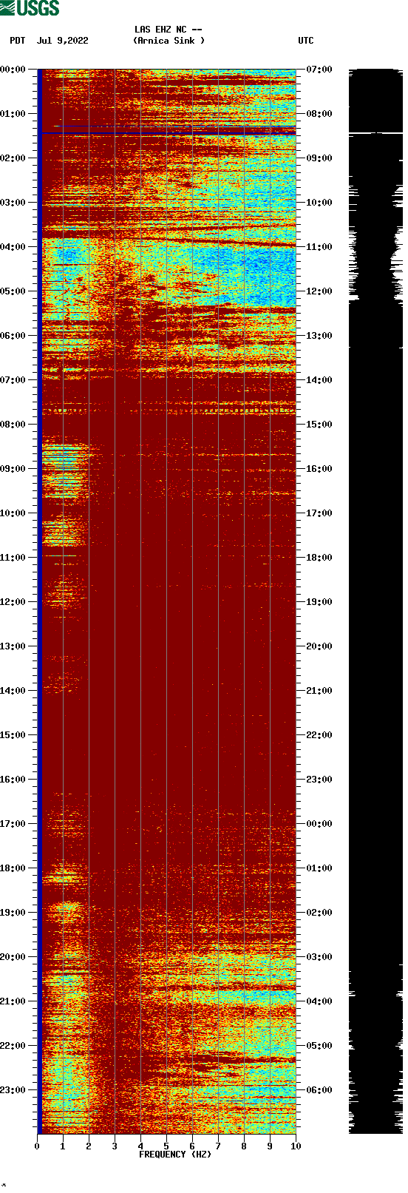Click the 15:00 UTC time label
The height and width of the screenshot is (1193, 408).
click(319, 425)
